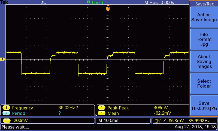Click the Aug 27, 2018, 19:18 timestamp
This screenshot has height=131, width=218.
pos(195,127)
